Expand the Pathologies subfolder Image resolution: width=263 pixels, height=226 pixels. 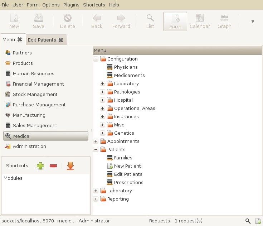coord(102,92)
